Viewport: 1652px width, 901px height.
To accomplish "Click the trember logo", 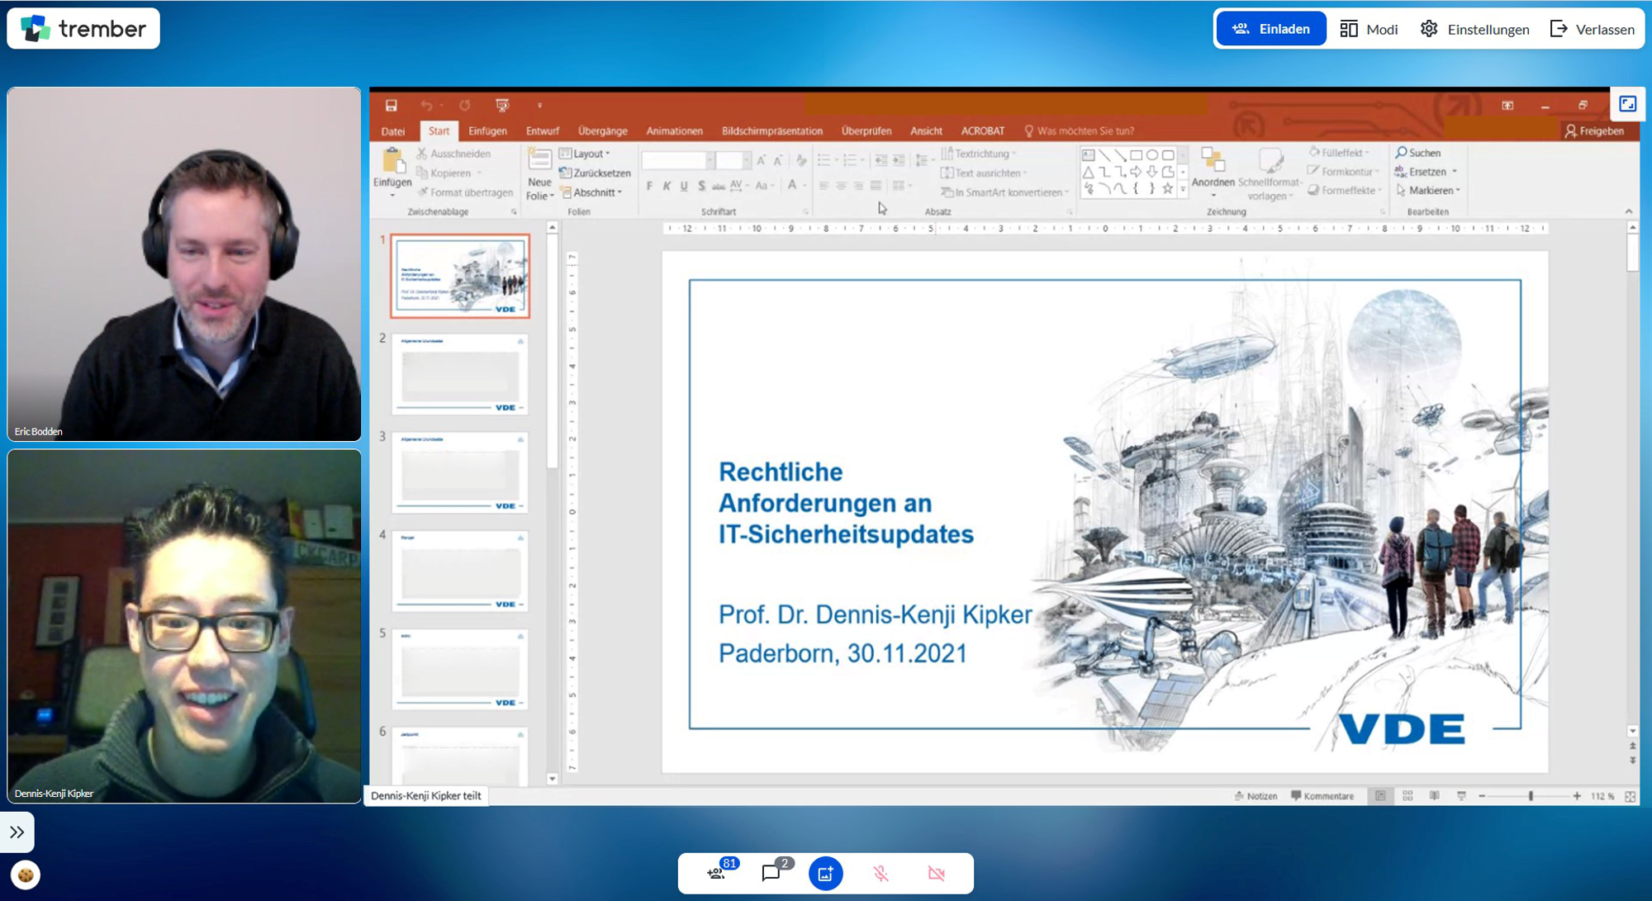I will (x=83, y=29).
